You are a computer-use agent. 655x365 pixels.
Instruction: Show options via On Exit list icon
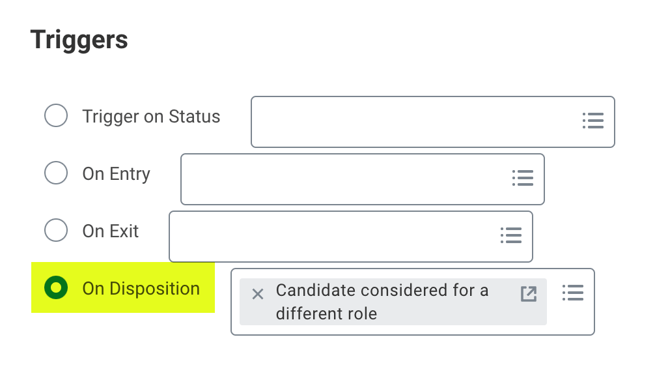pyautogui.click(x=510, y=235)
